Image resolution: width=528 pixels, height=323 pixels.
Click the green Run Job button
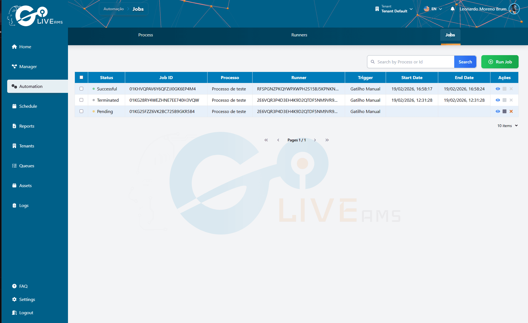tap(500, 62)
